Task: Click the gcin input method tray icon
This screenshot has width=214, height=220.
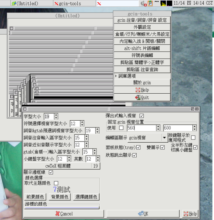Action: tap(150, 3)
